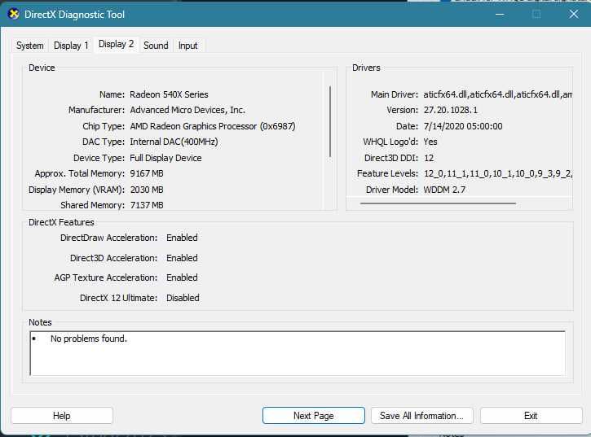Click the 'DirectX Features' group heading
The width and height of the screenshot is (591, 437).
pyautogui.click(x=61, y=222)
